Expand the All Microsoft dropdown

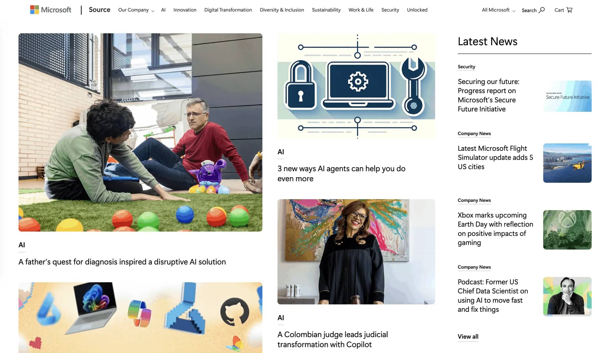click(499, 10)
